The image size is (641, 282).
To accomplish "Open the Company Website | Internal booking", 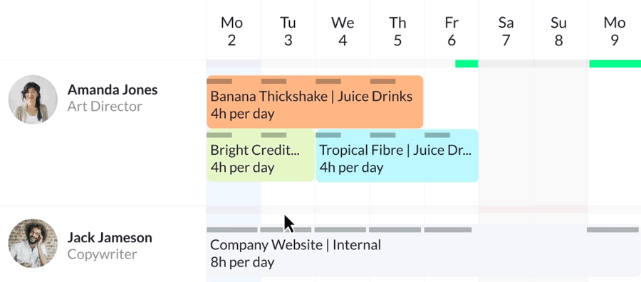I will 424,253.
